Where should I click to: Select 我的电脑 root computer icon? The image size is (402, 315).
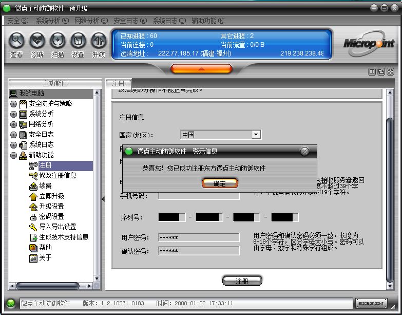pos(13,94)
